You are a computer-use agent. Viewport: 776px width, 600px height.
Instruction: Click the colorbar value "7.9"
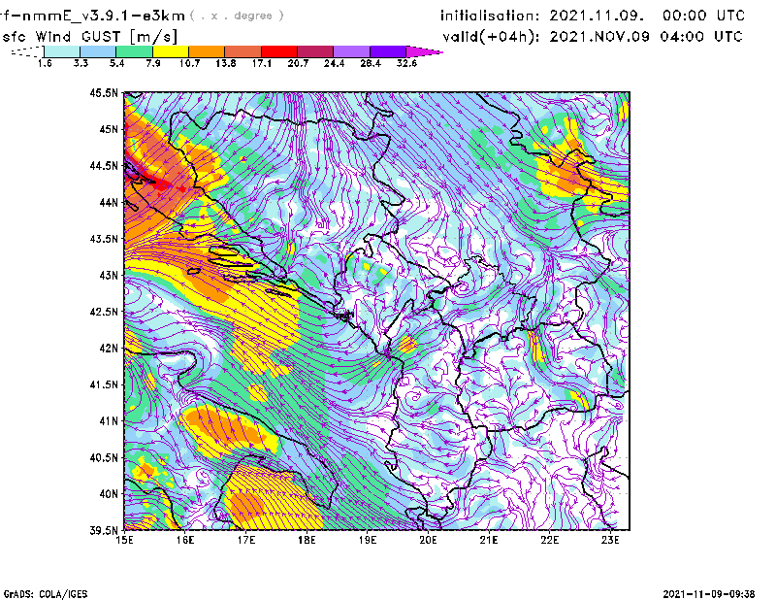coord(153,63)
